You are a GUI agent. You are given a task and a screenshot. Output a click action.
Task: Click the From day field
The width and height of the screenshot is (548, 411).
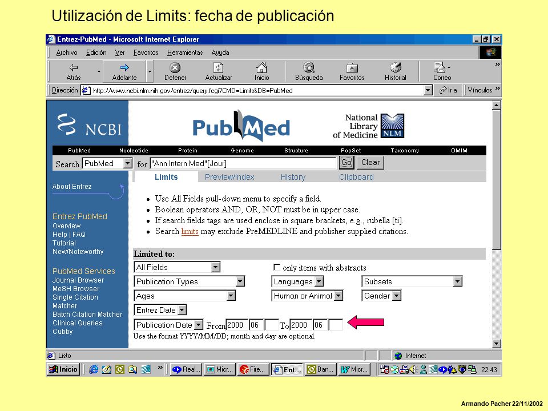point(272,325)
